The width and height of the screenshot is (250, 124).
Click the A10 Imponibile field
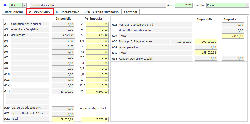pyautogui.click(x=63, y=74)
